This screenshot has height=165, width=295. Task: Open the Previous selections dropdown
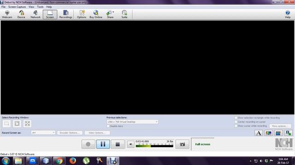[132, 122]
